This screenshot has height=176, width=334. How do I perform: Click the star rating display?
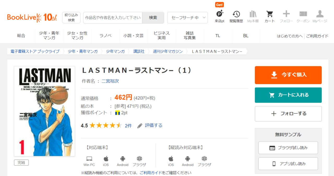105,126
